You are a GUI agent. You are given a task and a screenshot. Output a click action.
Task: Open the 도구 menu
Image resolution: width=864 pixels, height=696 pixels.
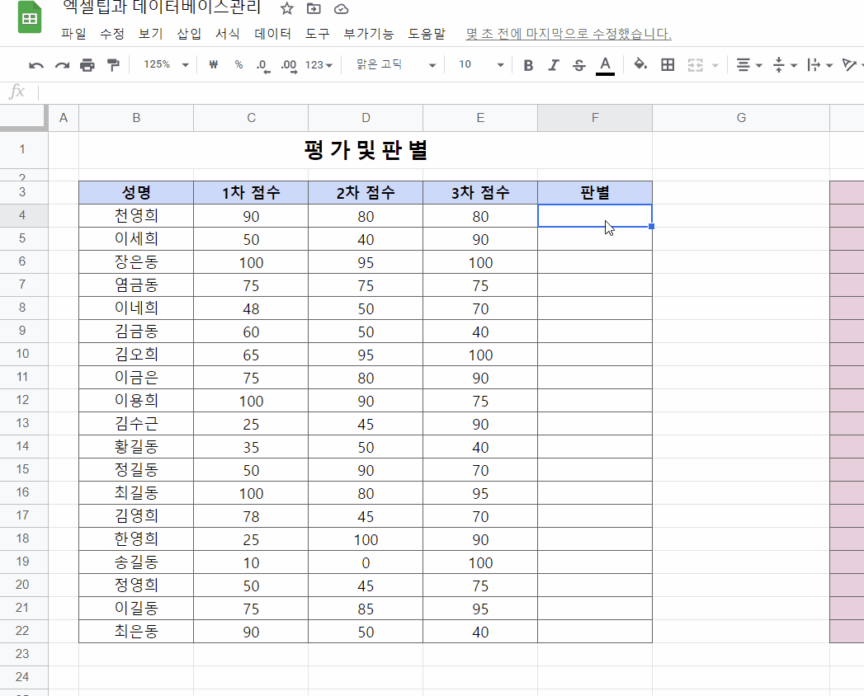click(318, 34)
